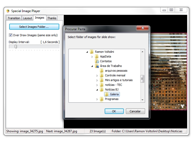Click the Folder path status entry
The width and height of the screenshot is (192, 142).
coord(147,131)
